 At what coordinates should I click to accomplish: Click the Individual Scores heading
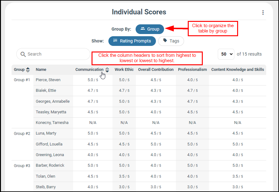coord(139,12)
